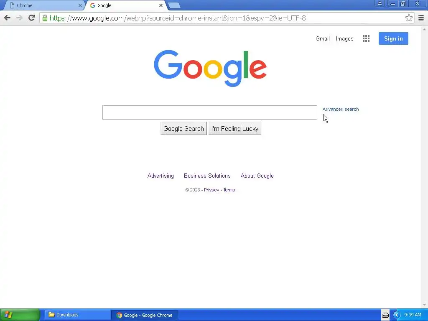
Task: Go back with the browser back arrow
Action: tap(8, 18)
